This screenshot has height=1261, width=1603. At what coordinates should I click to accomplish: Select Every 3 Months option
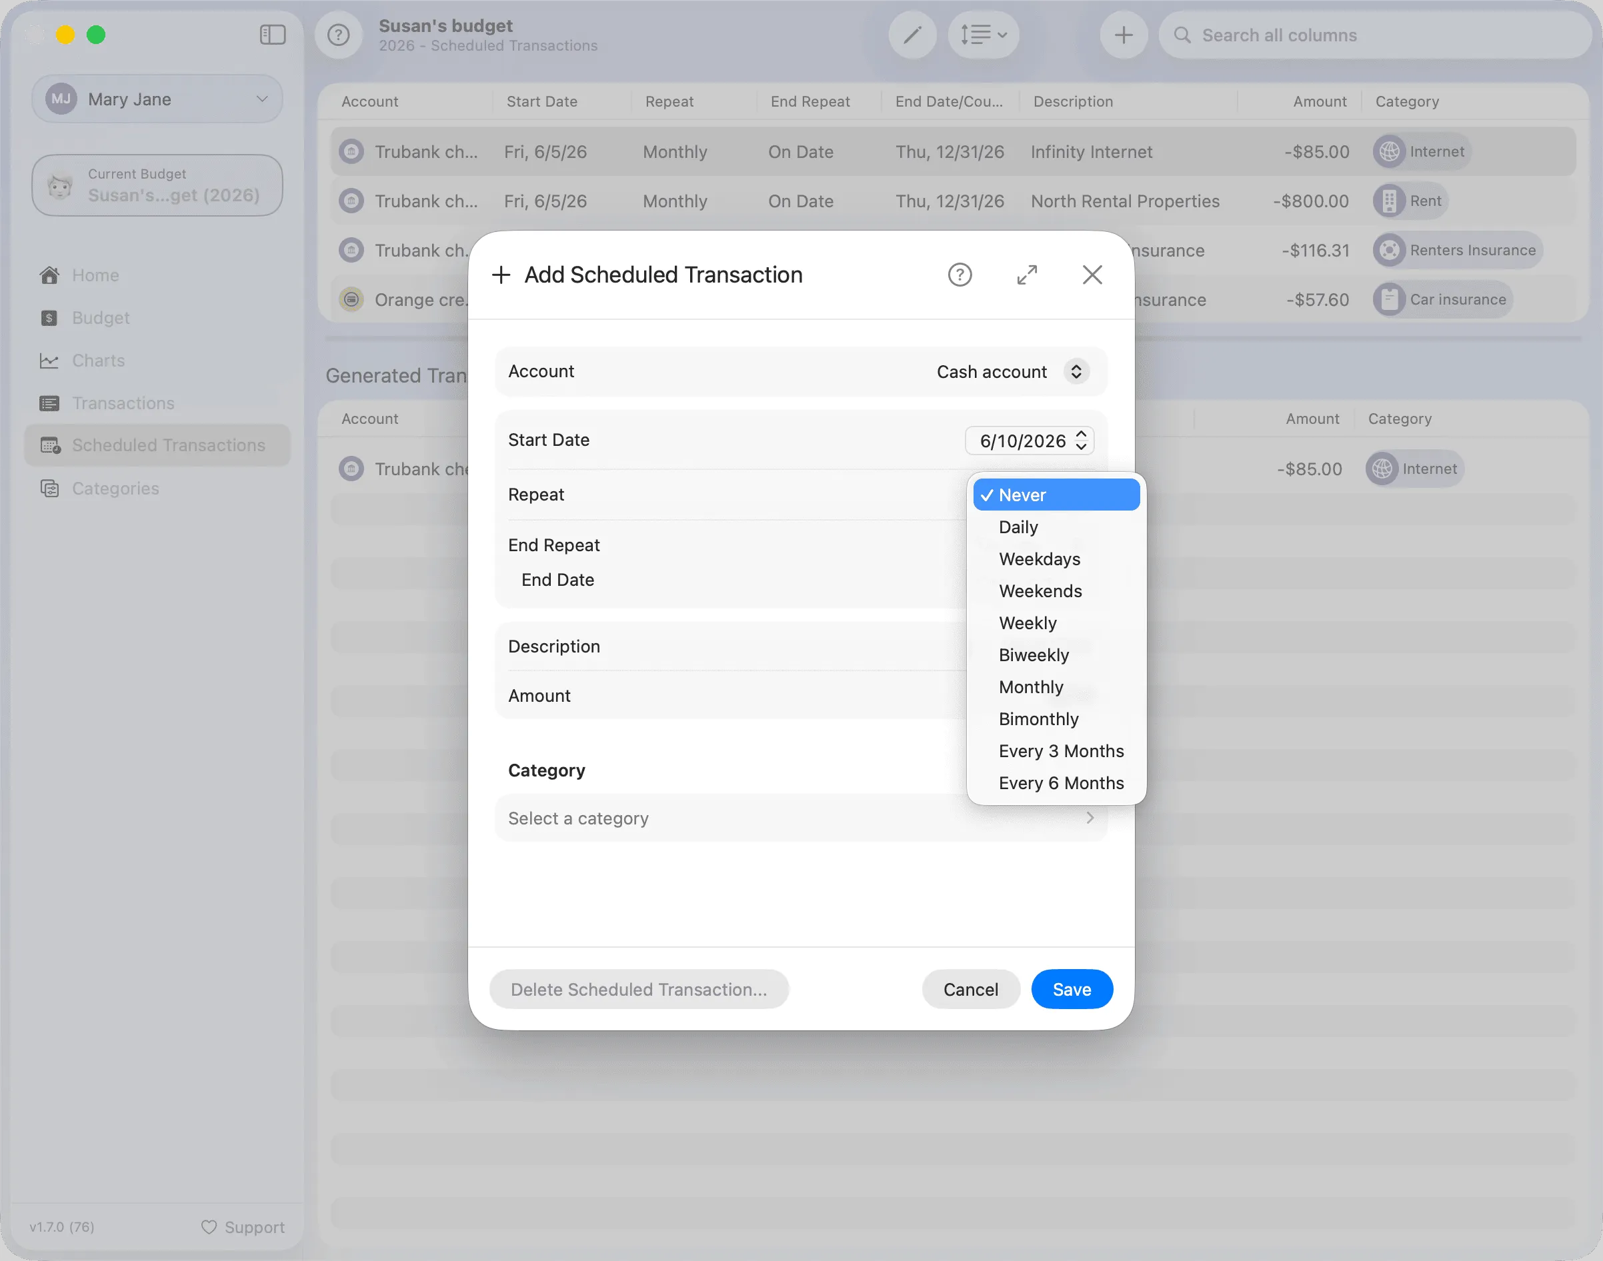(x=1056, y=751)
